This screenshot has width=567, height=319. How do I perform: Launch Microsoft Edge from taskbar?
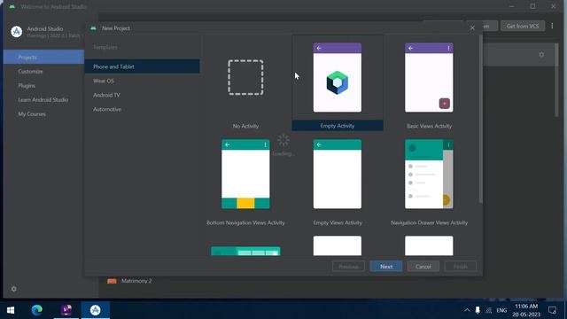(37, 310)
